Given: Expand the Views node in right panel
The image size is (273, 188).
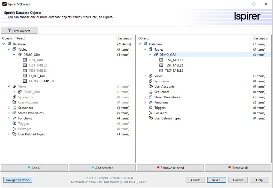Looking at the screenshot, I should click(x=145, y=76).
